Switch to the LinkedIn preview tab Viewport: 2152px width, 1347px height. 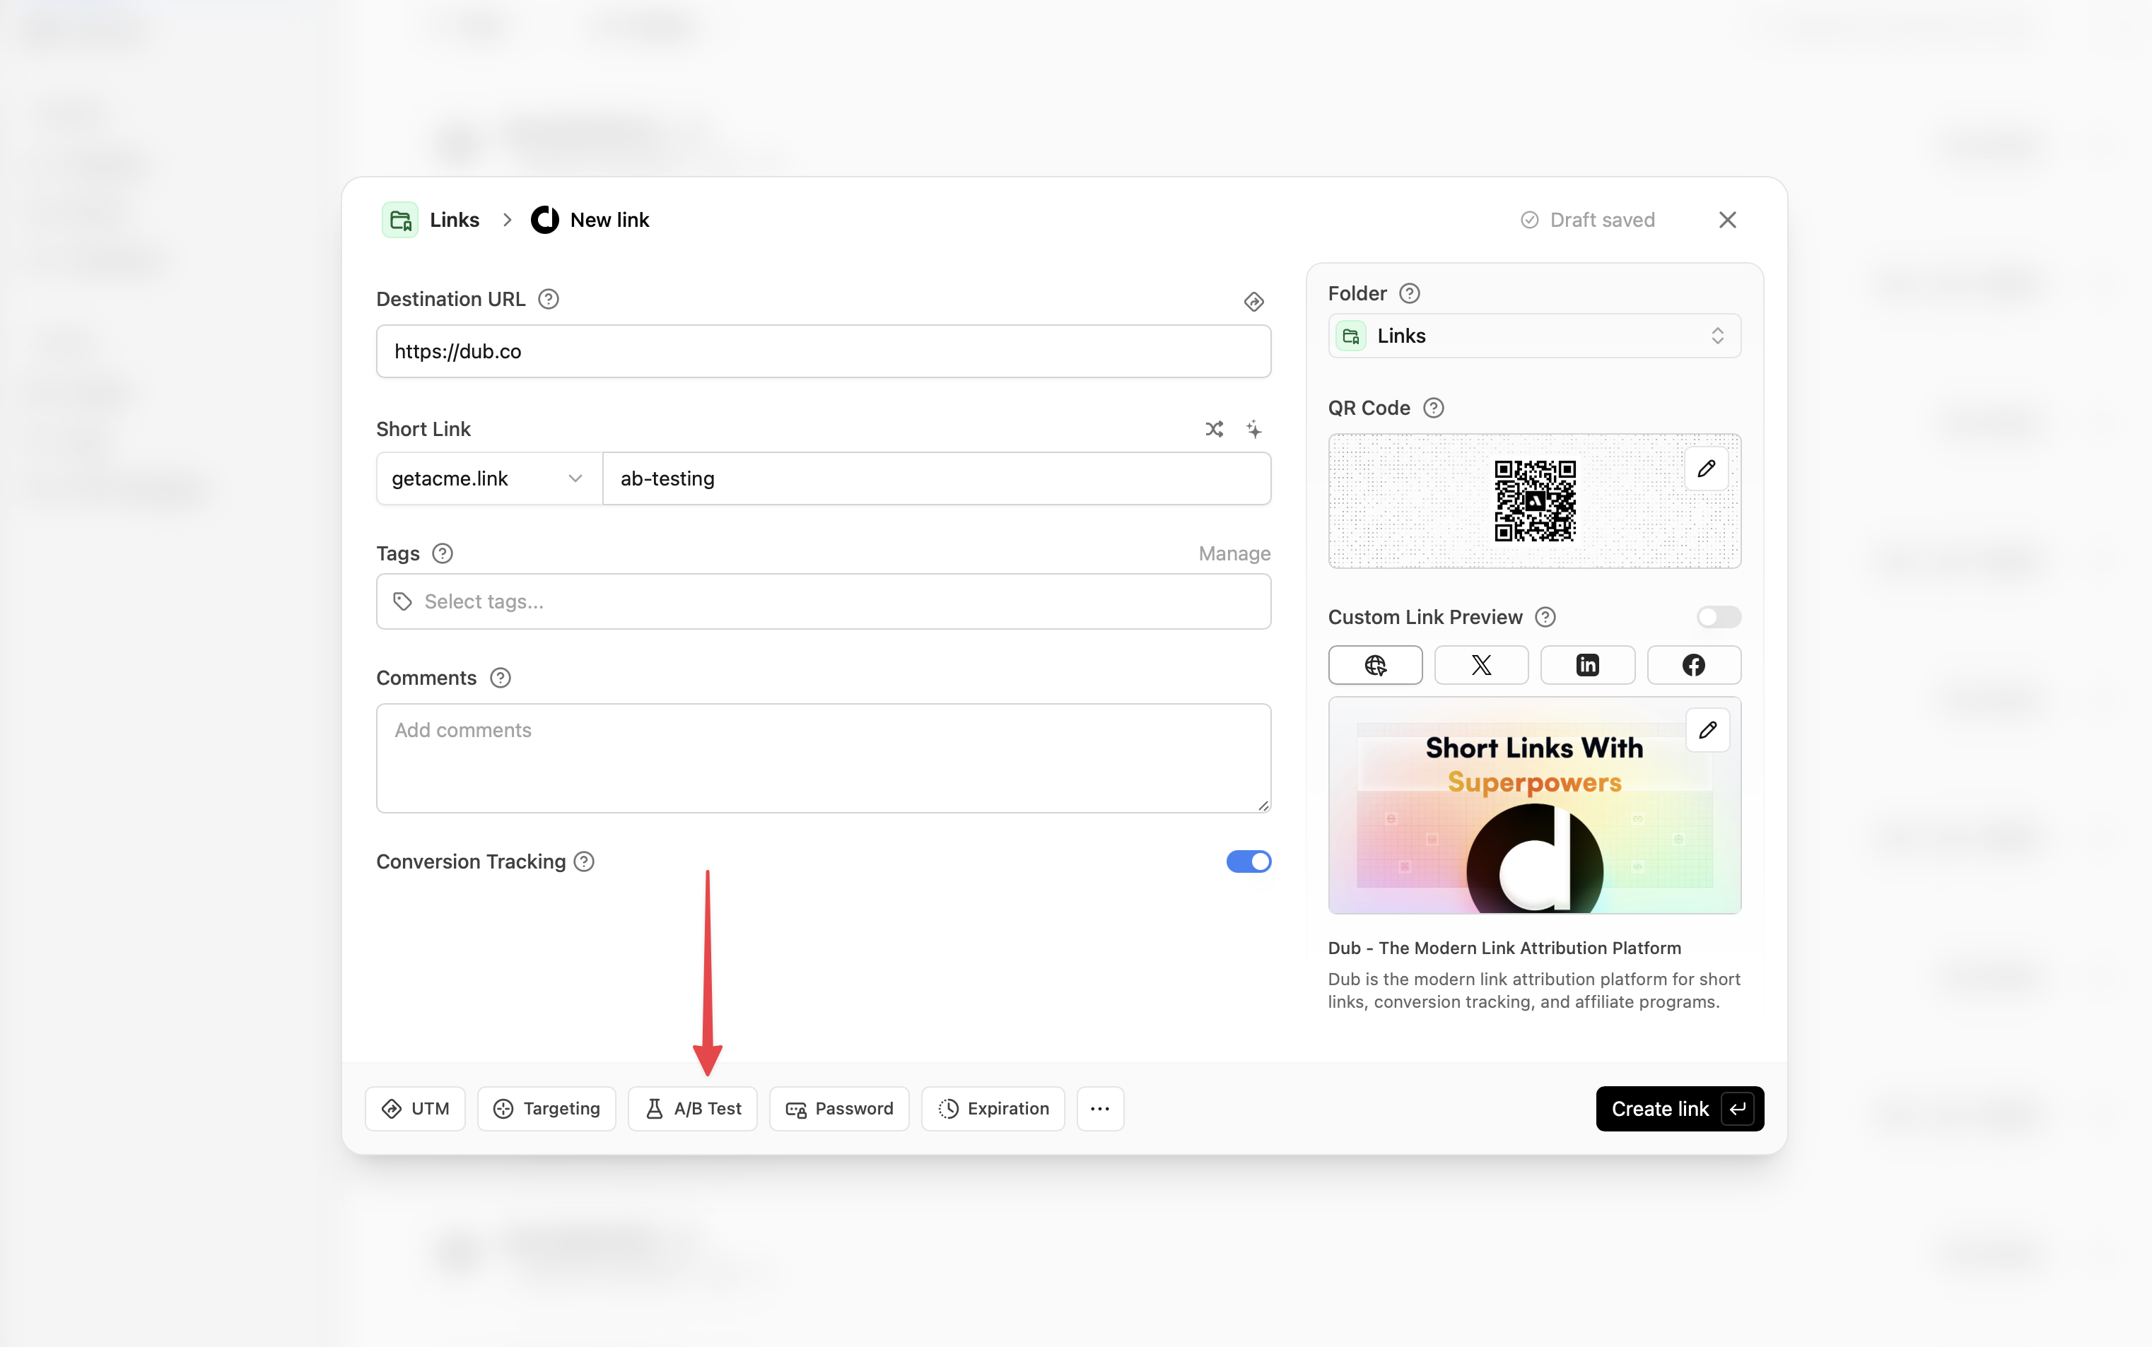click(x=1587, y=666)
